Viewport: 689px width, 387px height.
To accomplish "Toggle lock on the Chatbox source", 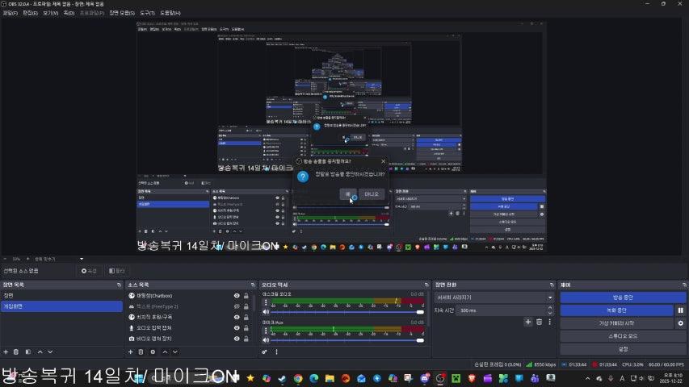I will click(x=246, y=296).
